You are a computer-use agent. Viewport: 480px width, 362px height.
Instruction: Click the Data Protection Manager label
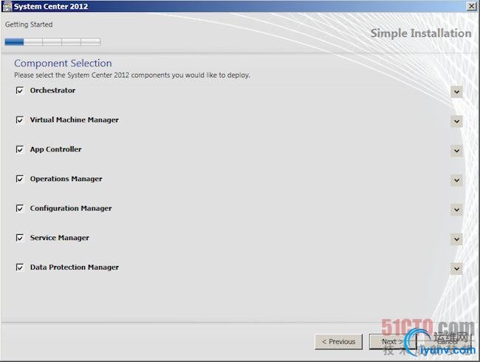click(x=75, y=267)
